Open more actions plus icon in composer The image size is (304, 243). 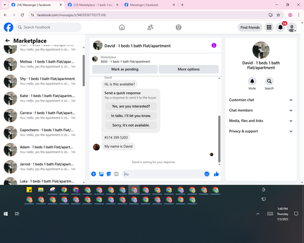[x=94, y=174]
